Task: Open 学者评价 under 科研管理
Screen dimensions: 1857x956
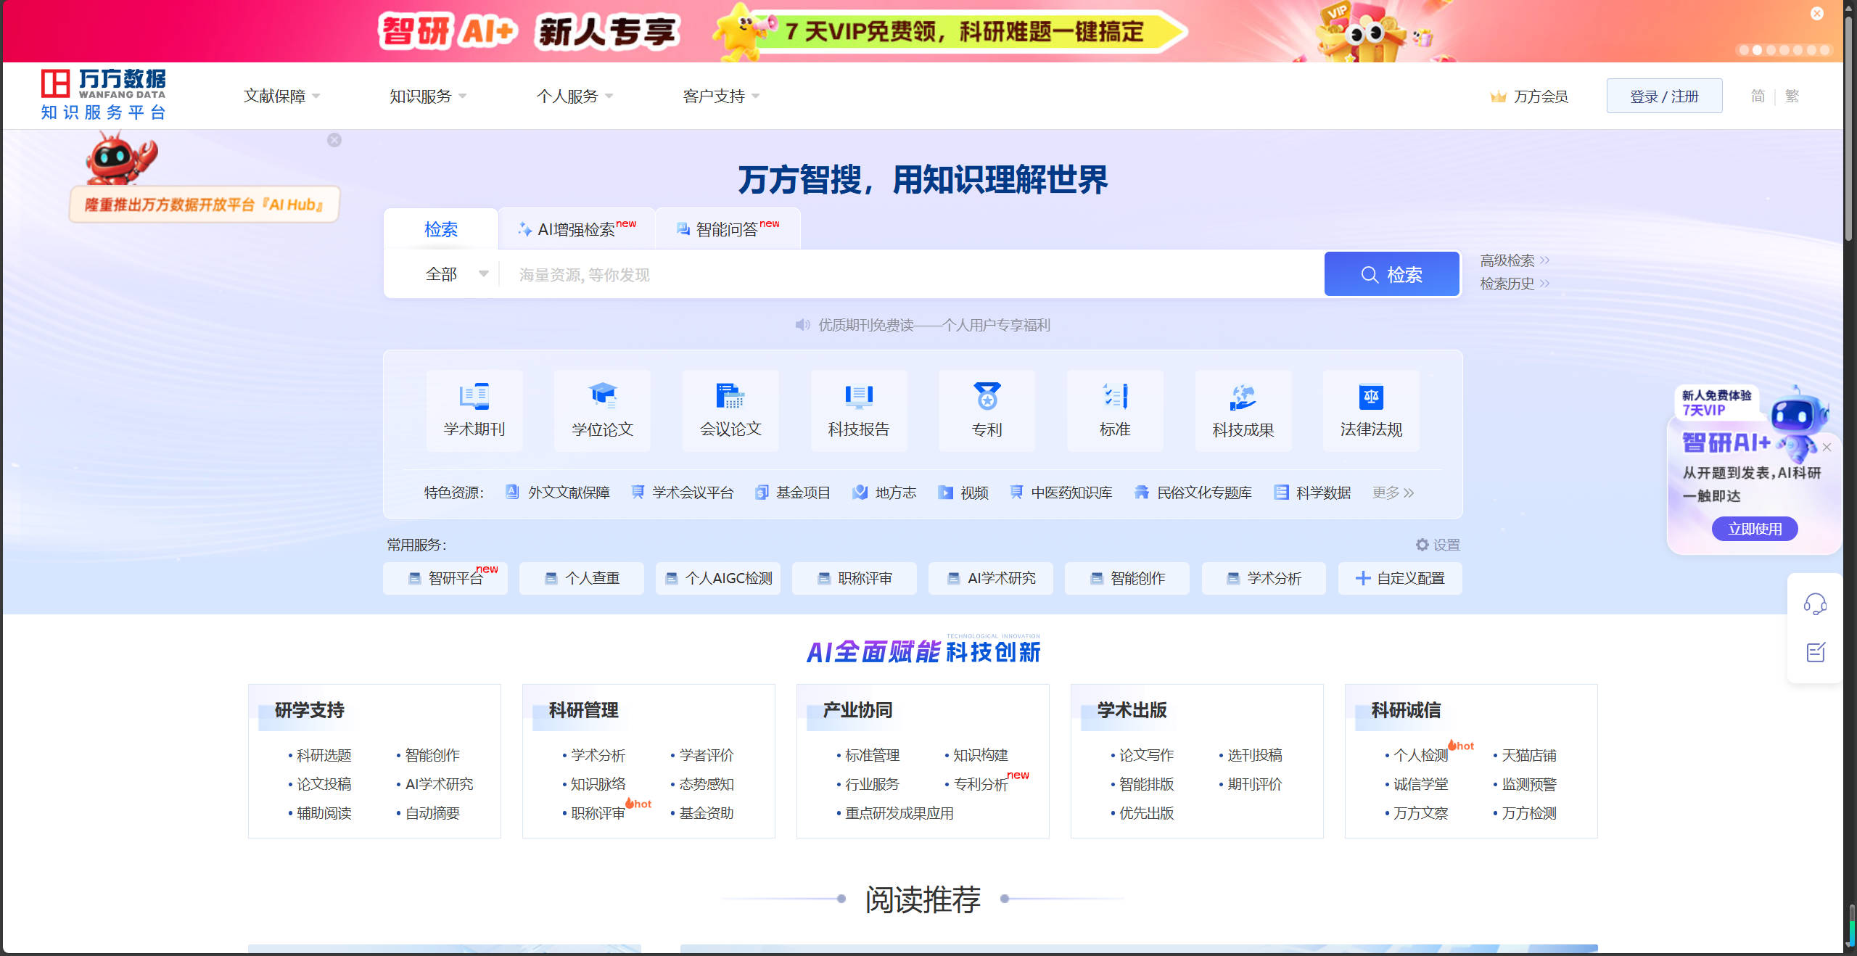Action: pyautogui.click(x=707, y=755)
